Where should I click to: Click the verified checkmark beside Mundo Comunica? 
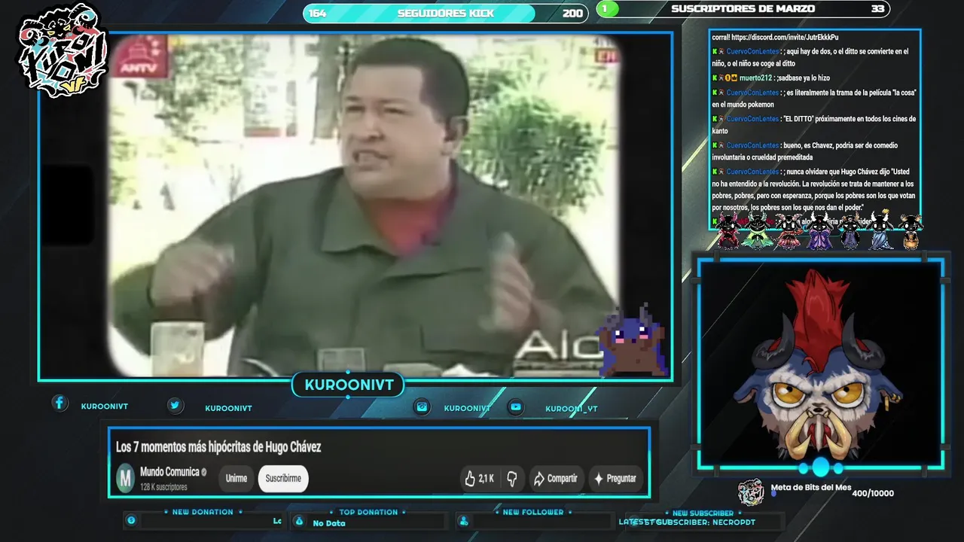pos(203,472)
